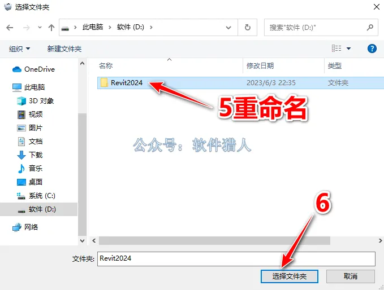Viewport: 384px width, 290px height.
Task: Click the horizontal scroll right arrow
Action: click(380, 241)
